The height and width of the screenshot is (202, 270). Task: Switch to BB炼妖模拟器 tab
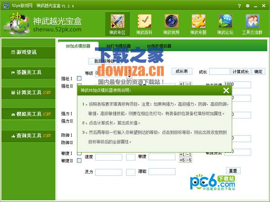[x=159, y=46]
